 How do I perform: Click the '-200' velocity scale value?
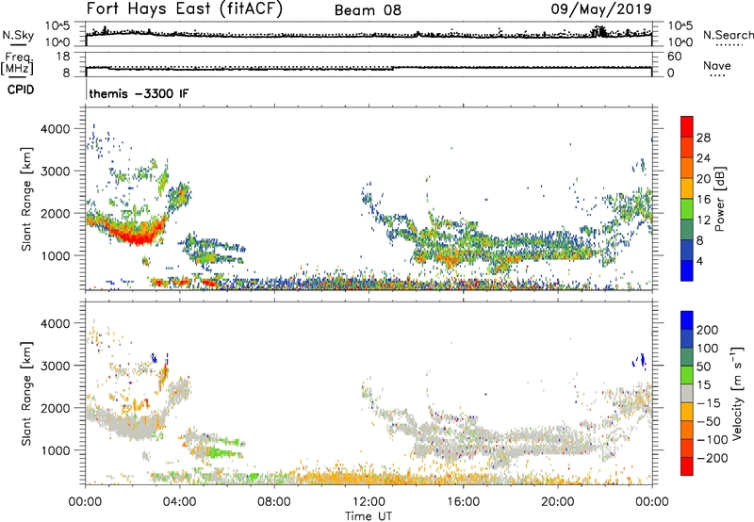click(712, 458)
